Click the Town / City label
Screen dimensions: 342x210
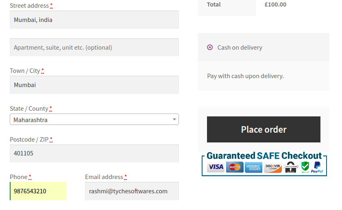click(x=25, y=71)
